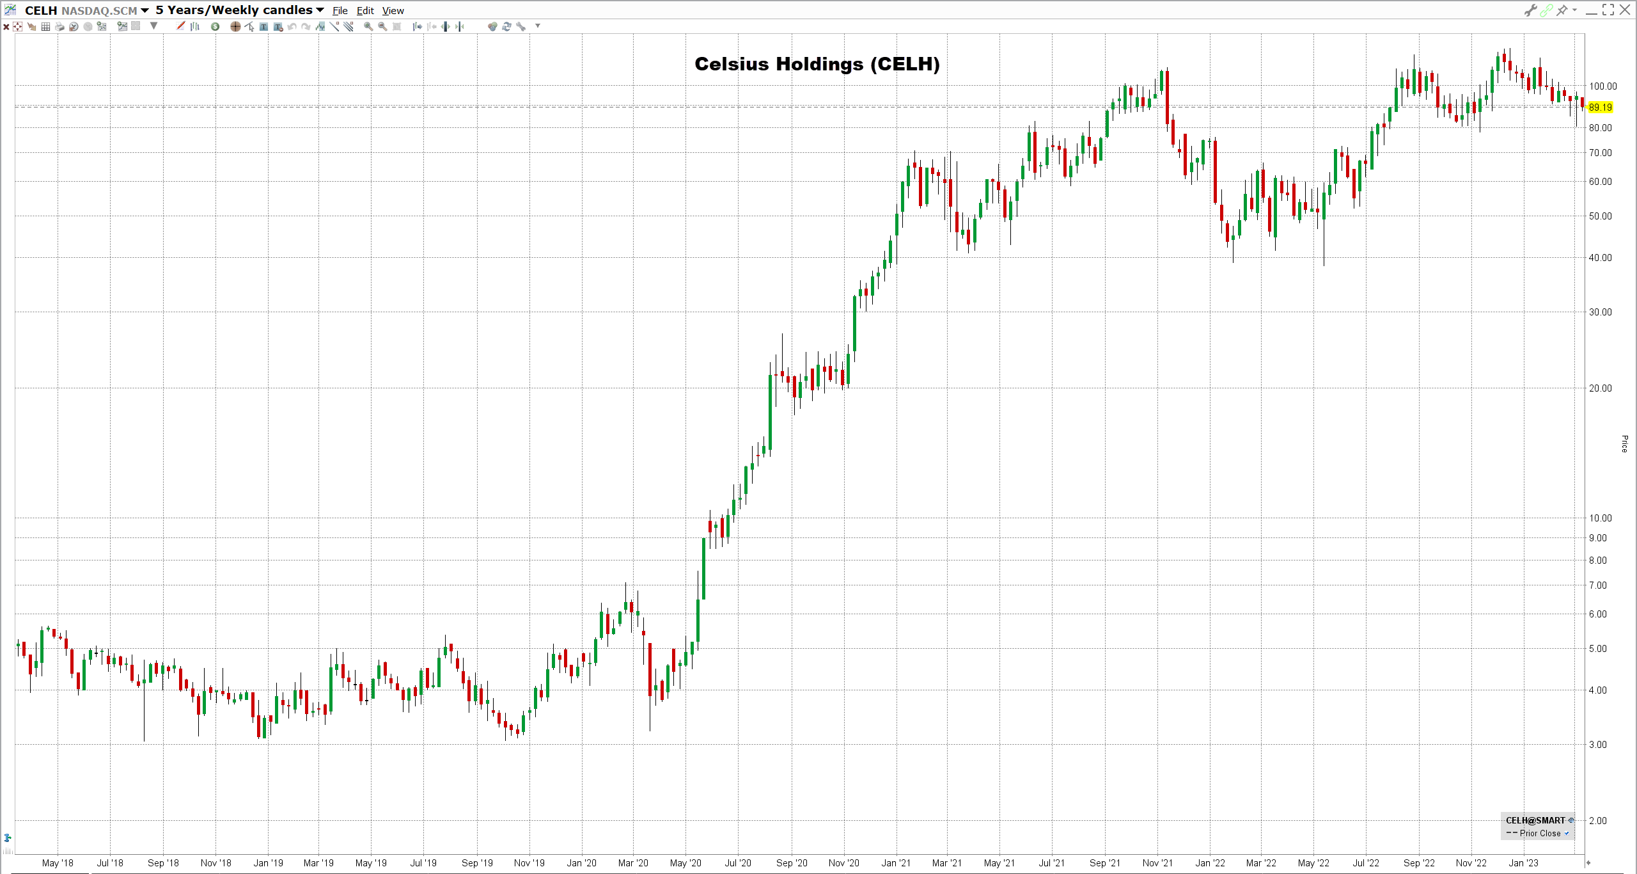Click the Jan '21 time axis label
The image size is (1637, 874).
896,863
